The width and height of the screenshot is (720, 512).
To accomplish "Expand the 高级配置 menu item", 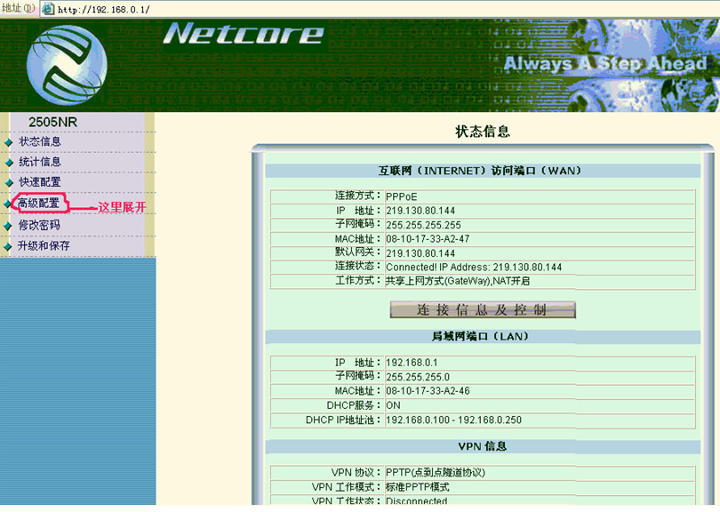I will click(x=39, y=203).
